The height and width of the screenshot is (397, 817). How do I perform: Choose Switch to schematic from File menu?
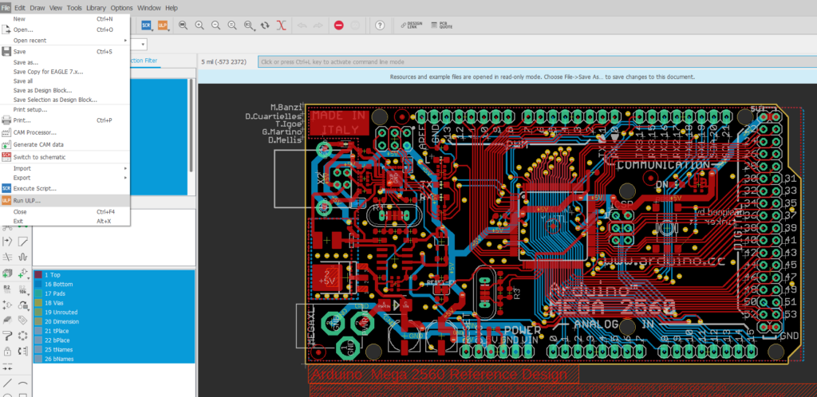(x=40, y=157)
